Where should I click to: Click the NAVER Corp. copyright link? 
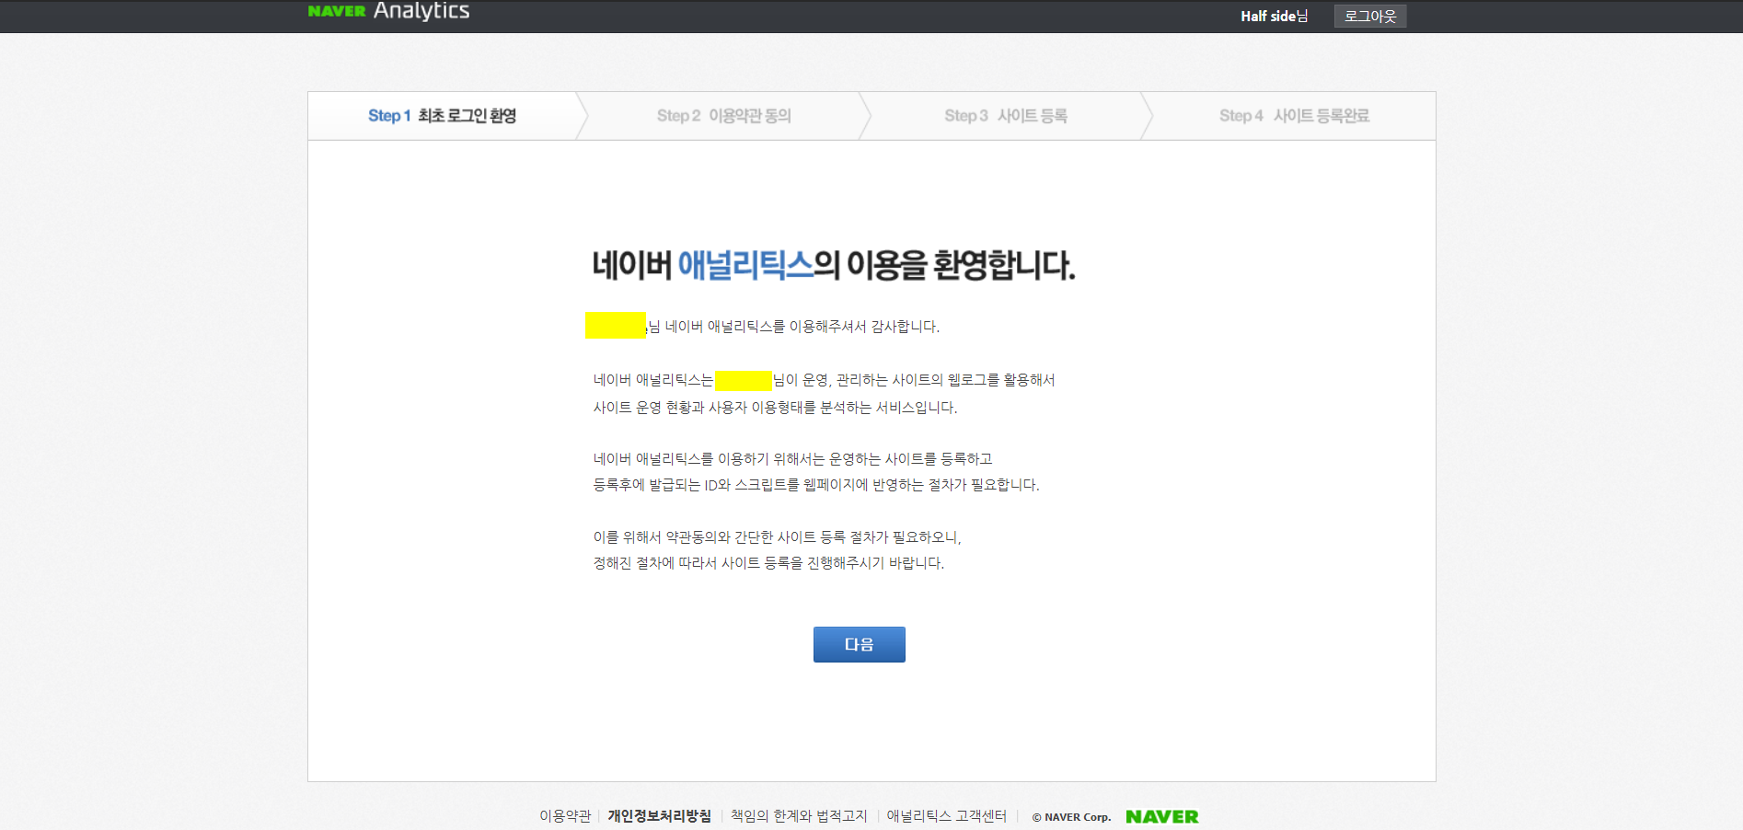point(1071,817)
